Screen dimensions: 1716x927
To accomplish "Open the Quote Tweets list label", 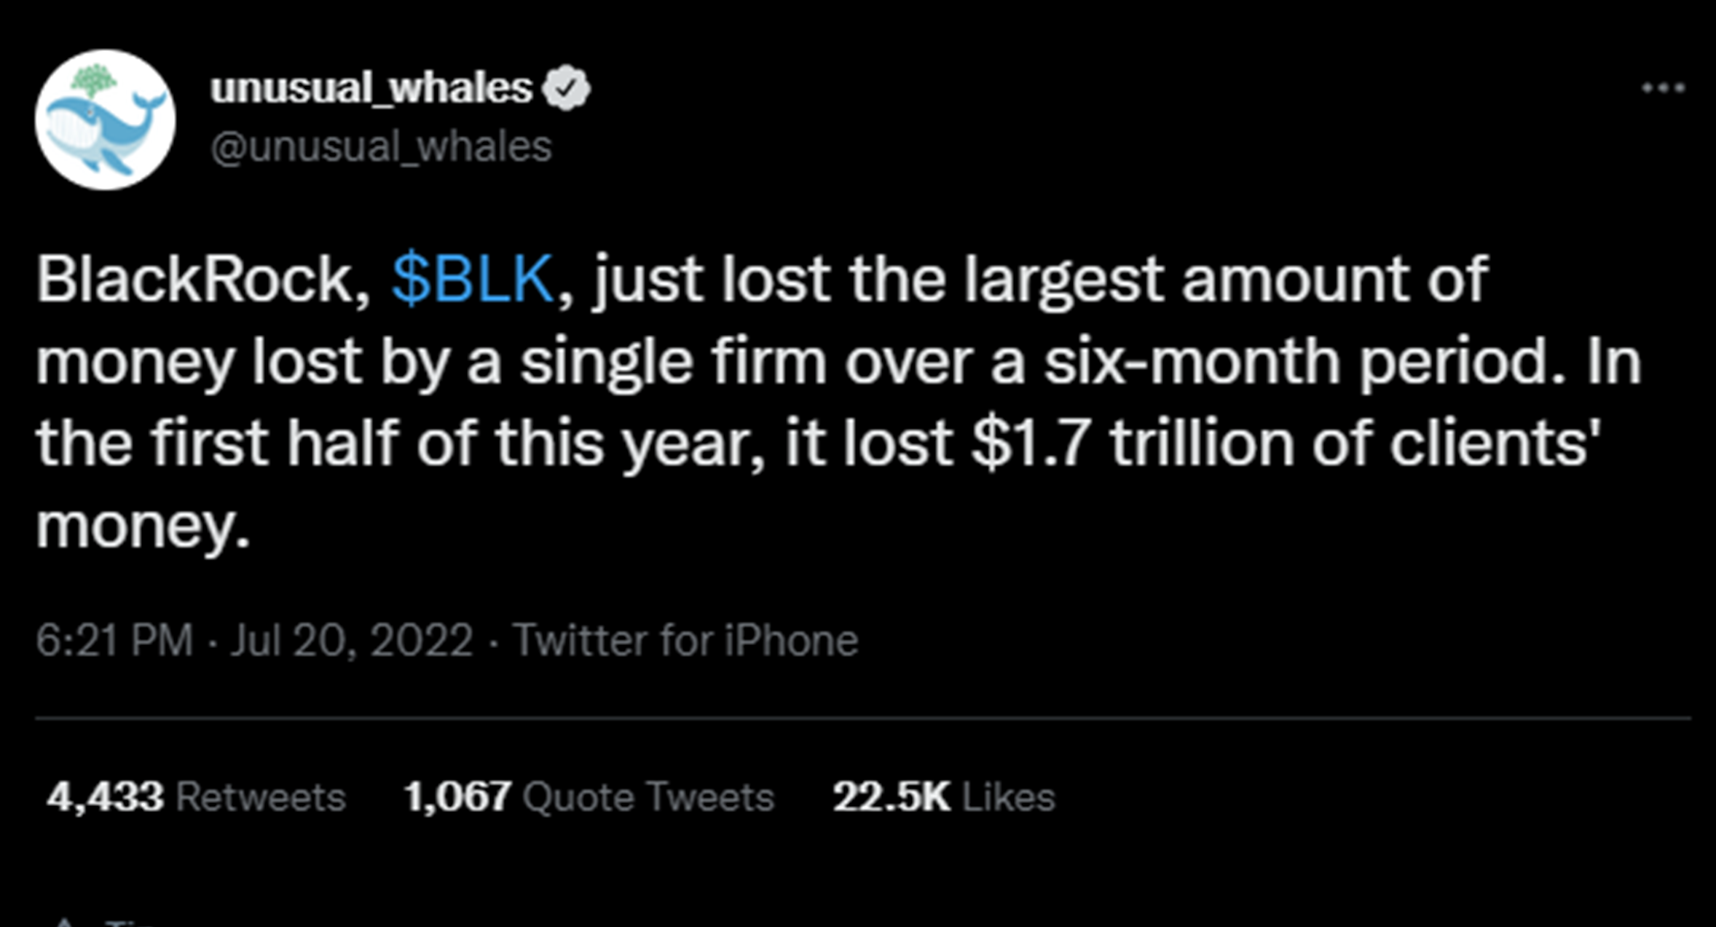I will coord(648,797).
